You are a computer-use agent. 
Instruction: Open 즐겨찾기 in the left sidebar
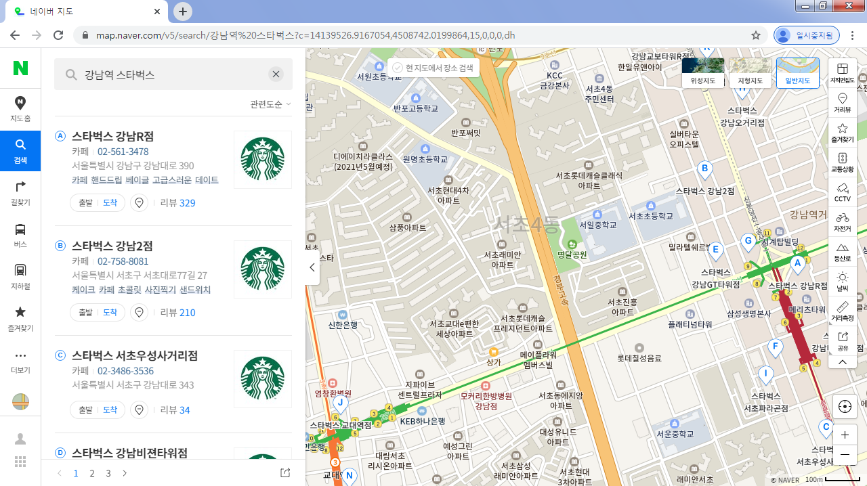click(20, 319)
